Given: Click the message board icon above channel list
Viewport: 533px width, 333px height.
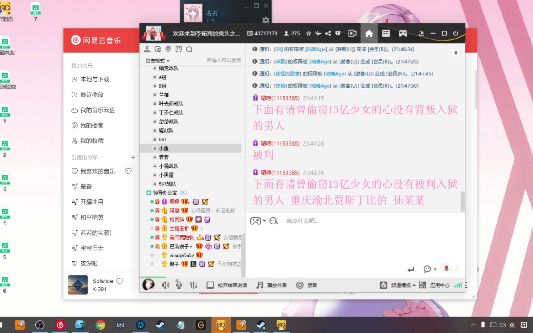Looking at the screenshot, I should [179, 49].
